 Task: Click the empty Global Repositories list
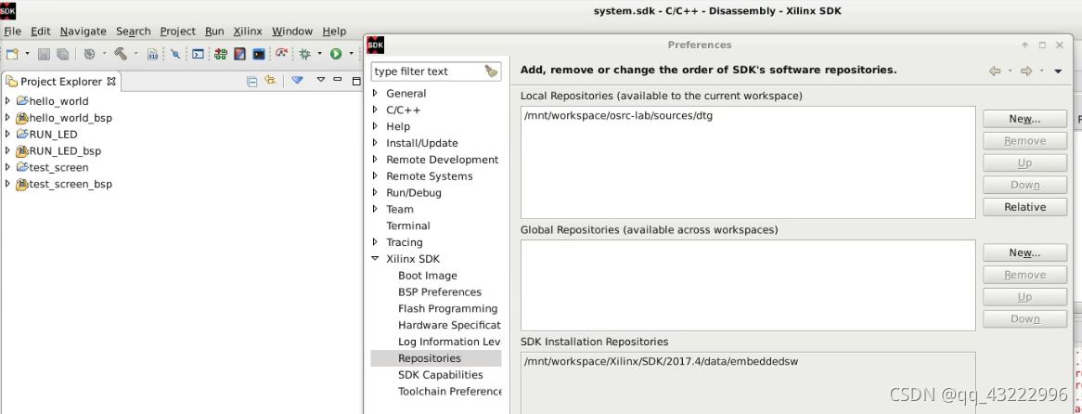[748, 285]
